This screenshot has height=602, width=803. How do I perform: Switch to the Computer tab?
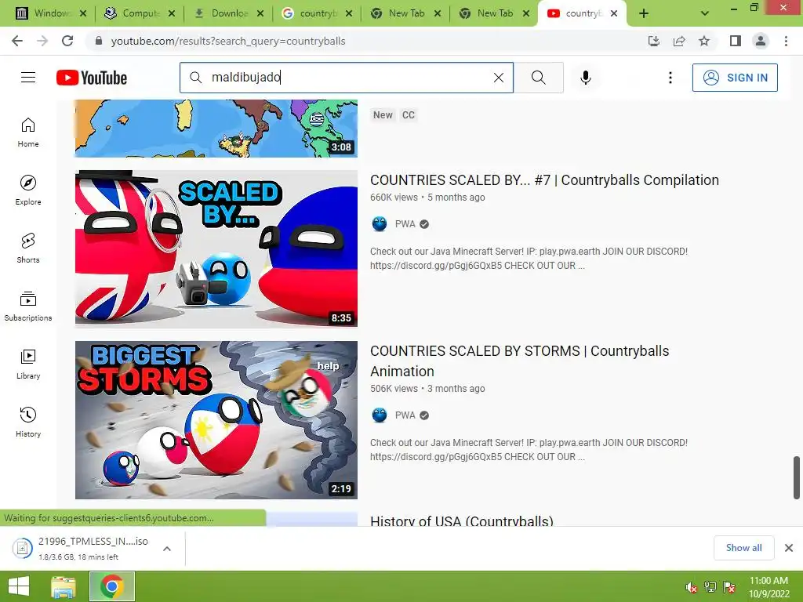(132, 13)
